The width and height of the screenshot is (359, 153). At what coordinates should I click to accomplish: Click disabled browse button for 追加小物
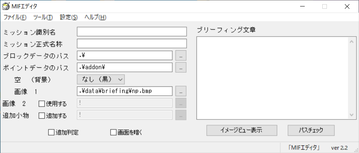181,115
